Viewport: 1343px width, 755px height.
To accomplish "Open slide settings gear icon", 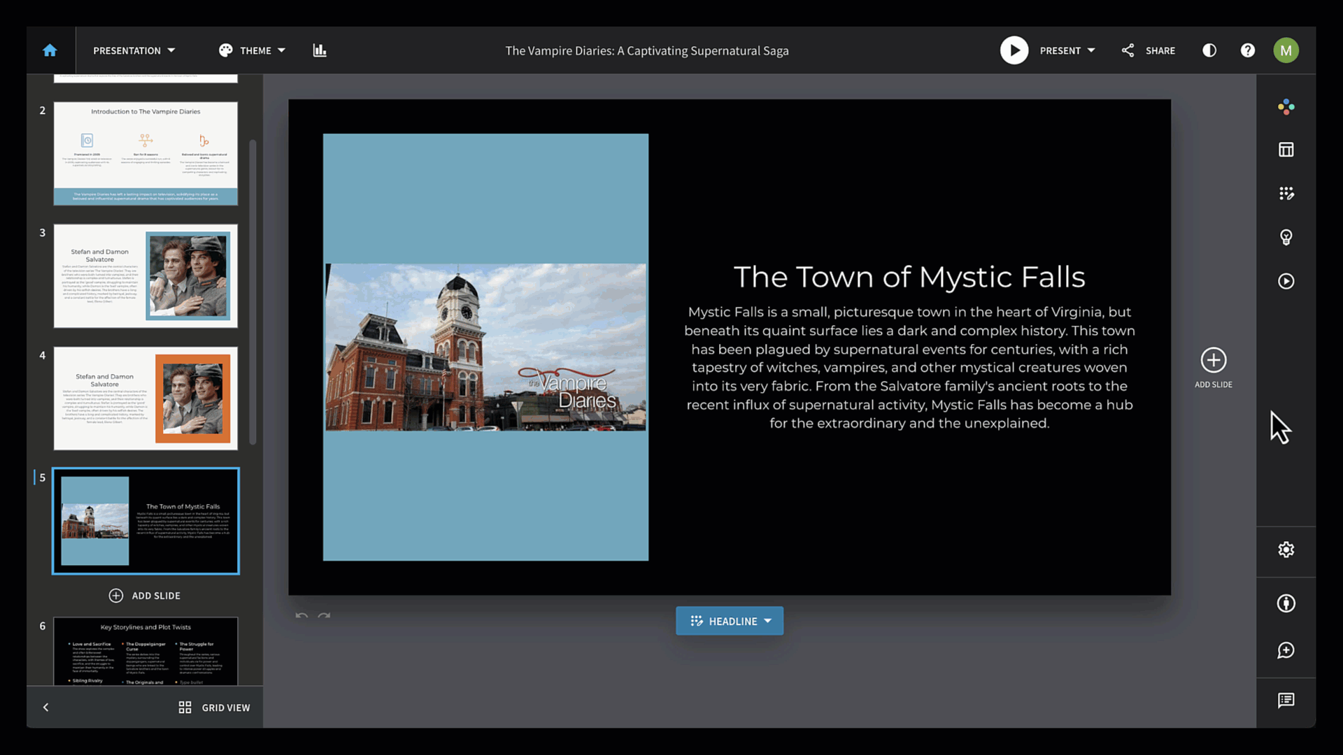I will 1286,549.
